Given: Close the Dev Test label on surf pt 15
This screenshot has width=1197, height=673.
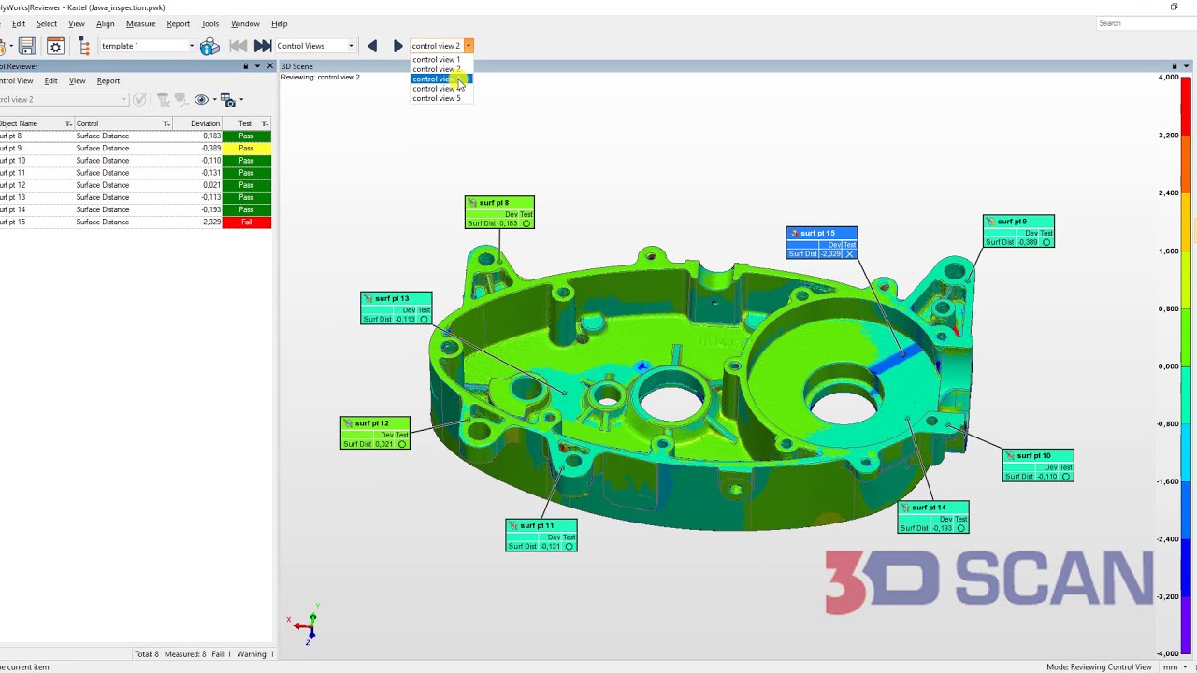Looking at the screenshot, I should click(849, 253).
